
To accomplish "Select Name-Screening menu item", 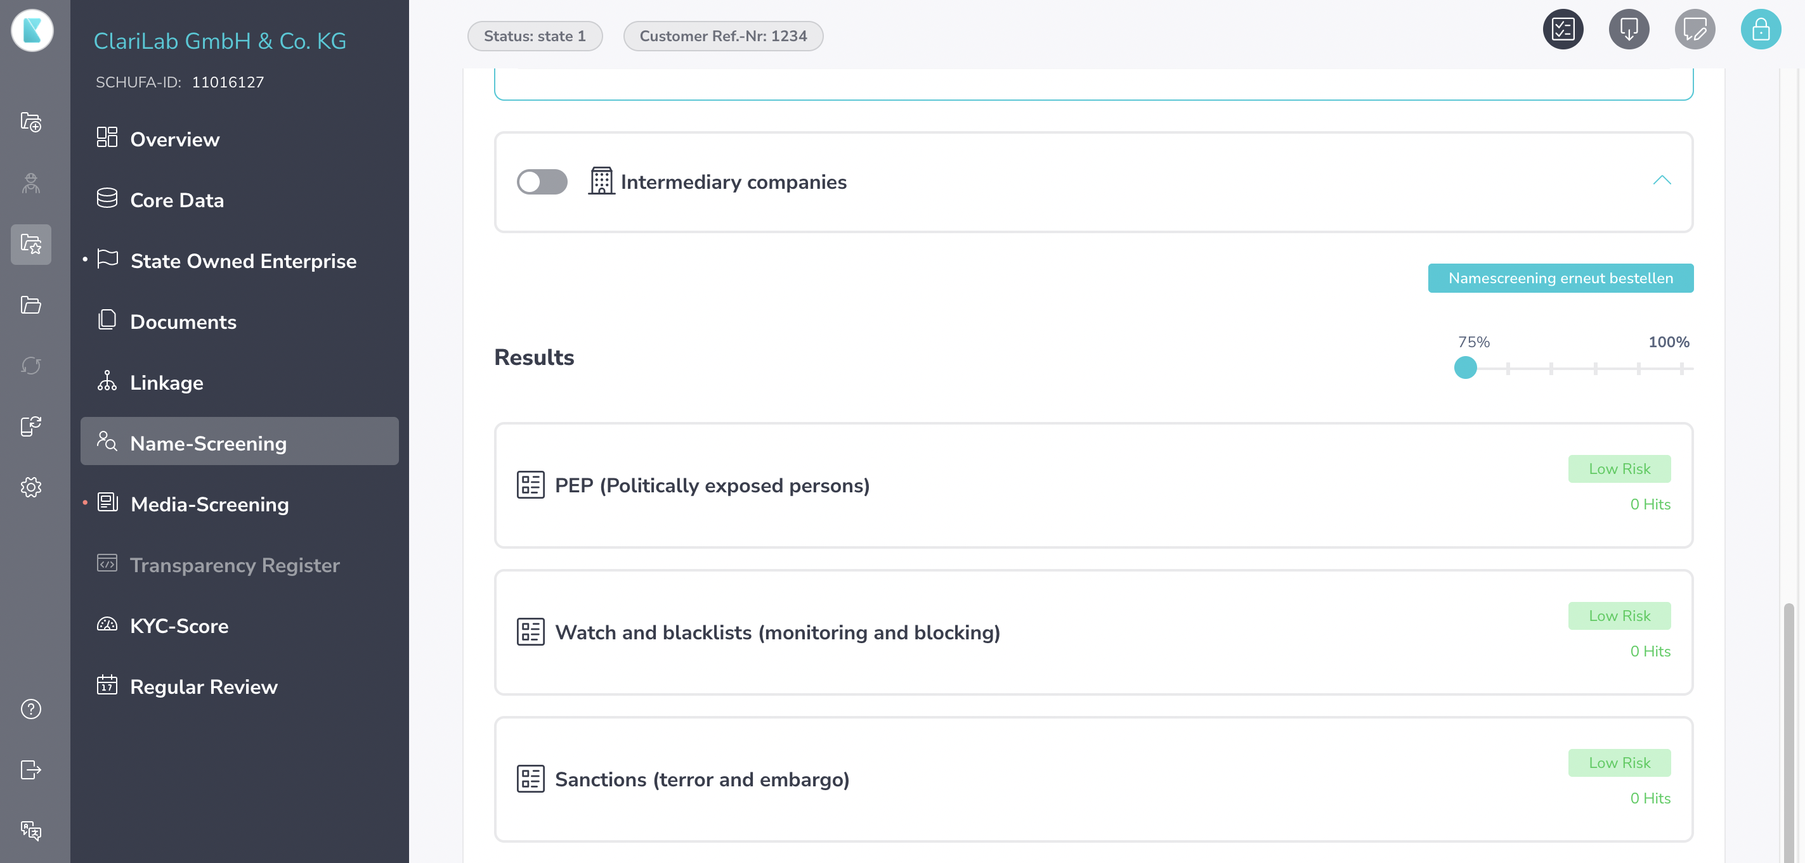I will pyautogui.click(x=239, y=442).
